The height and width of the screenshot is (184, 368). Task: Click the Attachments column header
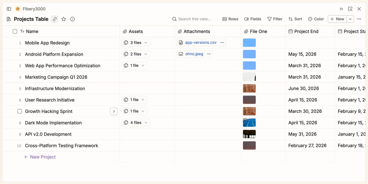coord(208,31)
